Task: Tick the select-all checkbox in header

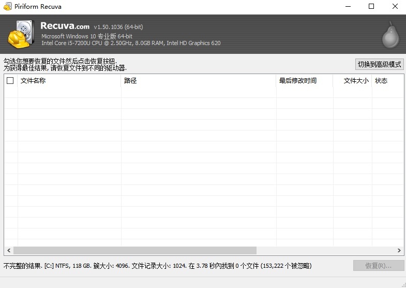Action: click(10, 81)
